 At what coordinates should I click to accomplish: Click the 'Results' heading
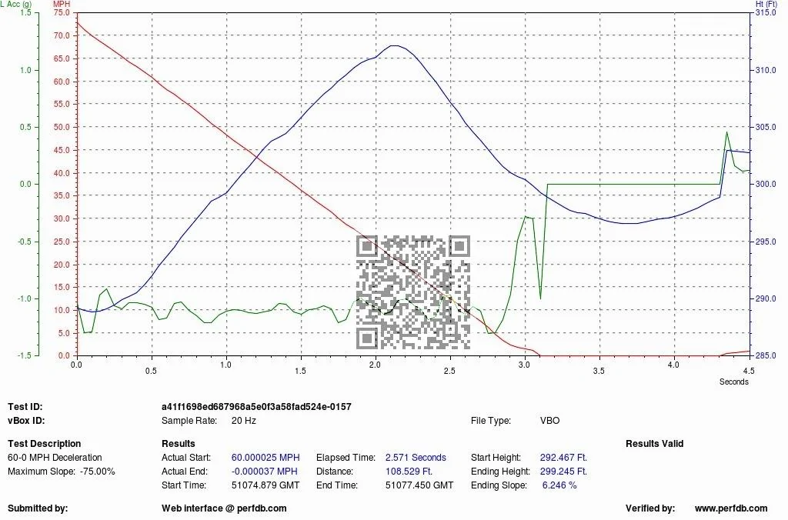(x=179, y=444)
